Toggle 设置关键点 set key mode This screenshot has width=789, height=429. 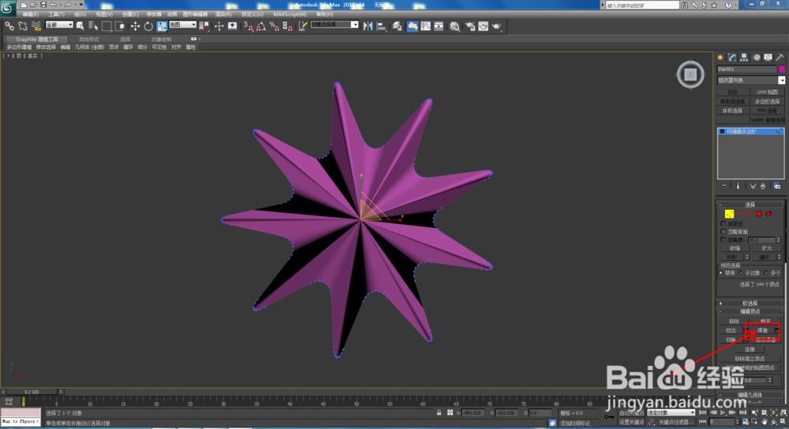pyautogui.click(x=631, y=422)
